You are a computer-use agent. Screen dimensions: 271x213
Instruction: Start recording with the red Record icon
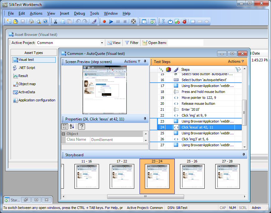(105, 21)
